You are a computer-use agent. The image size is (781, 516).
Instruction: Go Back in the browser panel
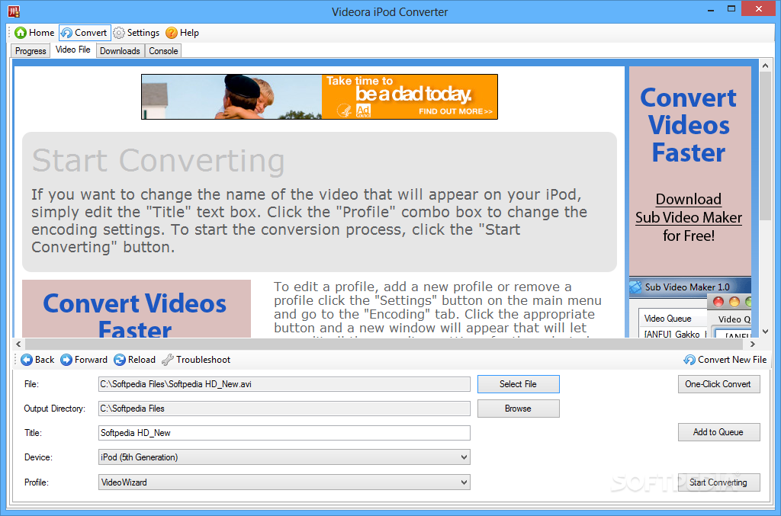[x=37, y=360]
